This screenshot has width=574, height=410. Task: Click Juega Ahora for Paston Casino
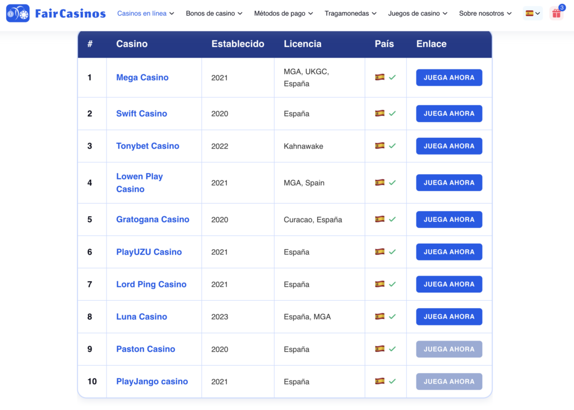pyautogui.click(x=449, y=349)
